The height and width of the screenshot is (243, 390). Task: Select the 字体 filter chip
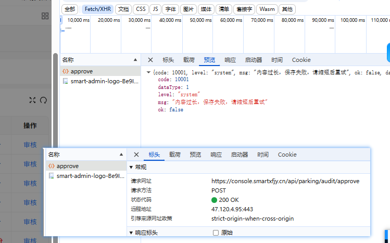[x=171, y=9]
